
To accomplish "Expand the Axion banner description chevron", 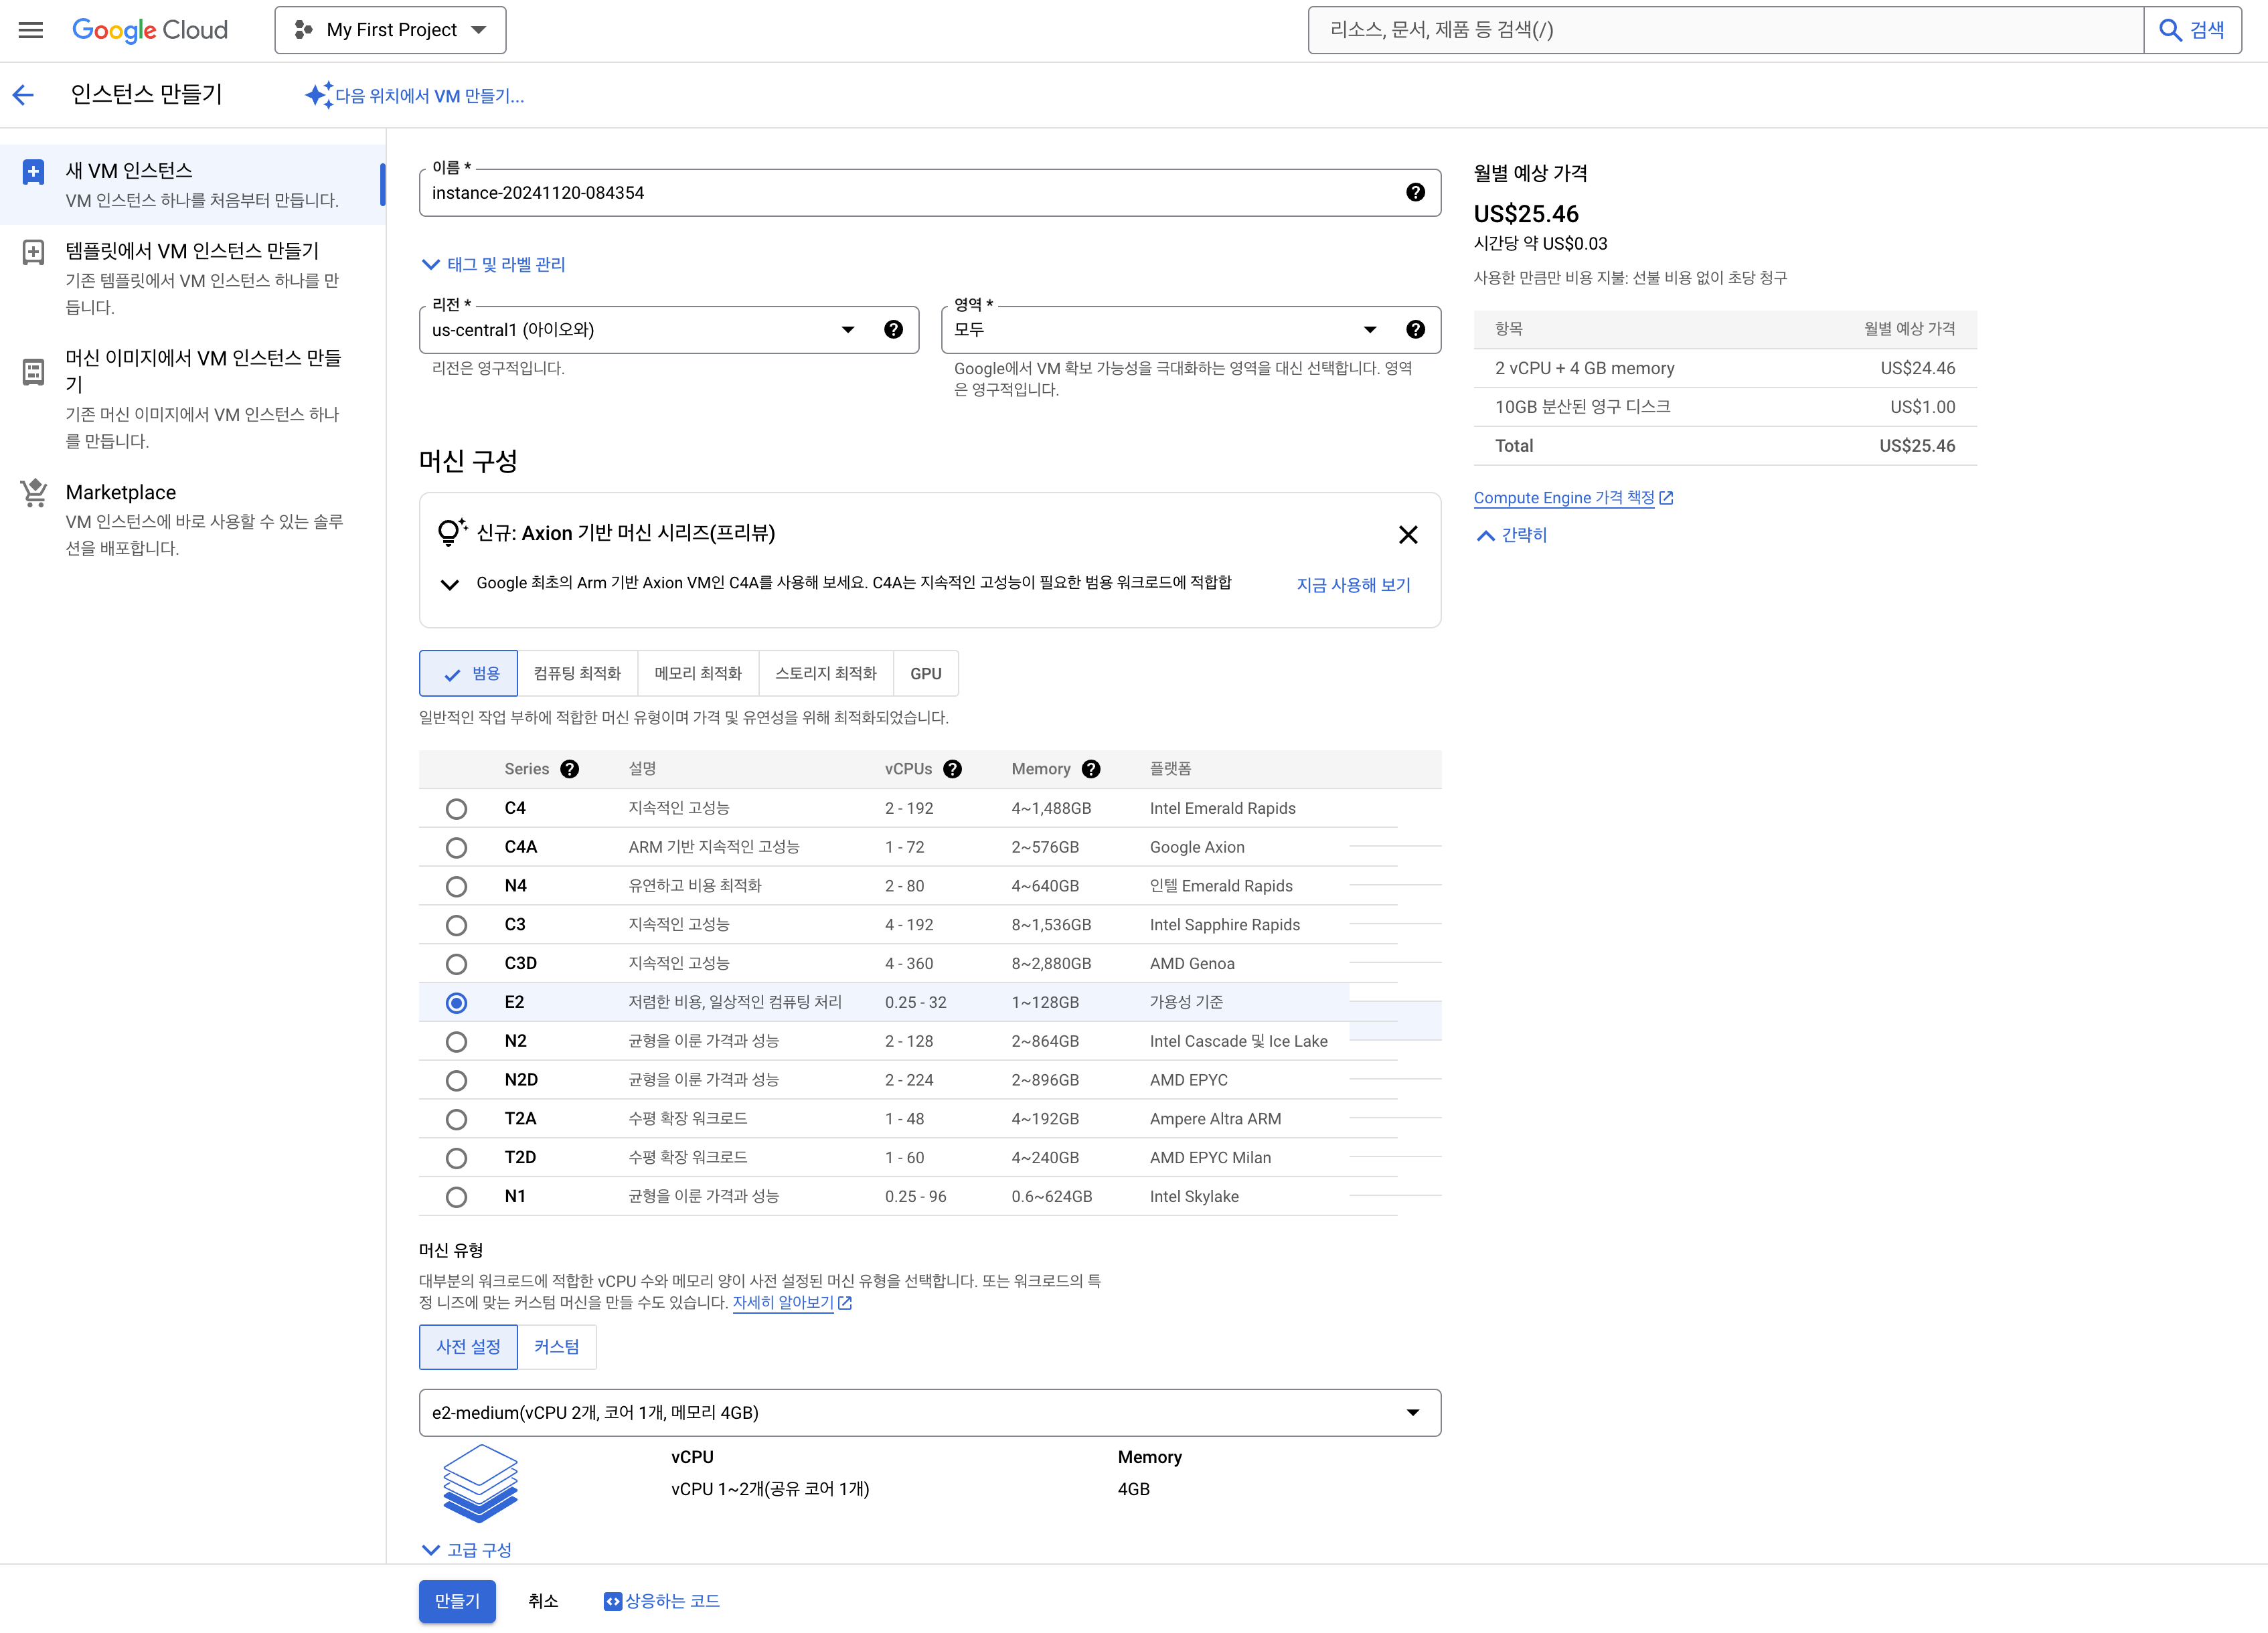I will pyautogui.click(x=450, y=584).
